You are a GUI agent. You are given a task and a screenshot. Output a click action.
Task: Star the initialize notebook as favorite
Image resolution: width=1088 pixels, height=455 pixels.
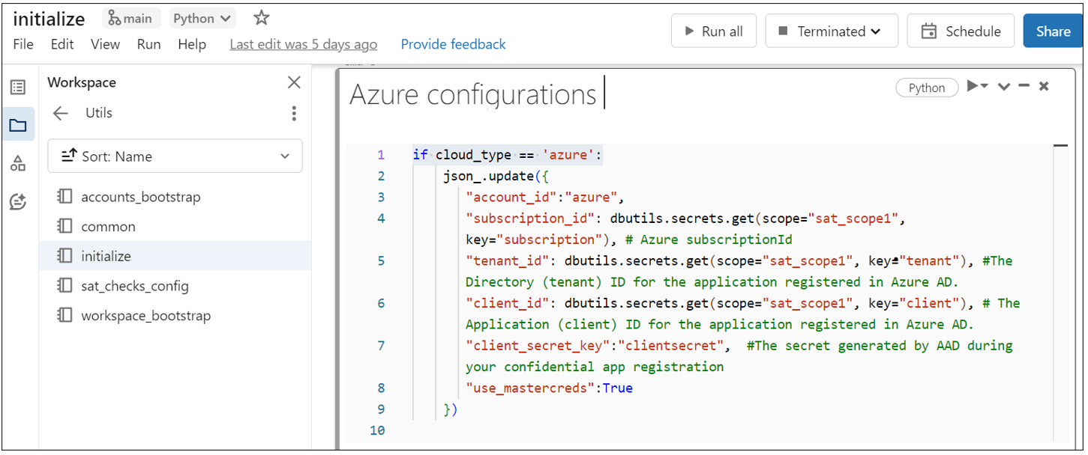pos(261,18)
